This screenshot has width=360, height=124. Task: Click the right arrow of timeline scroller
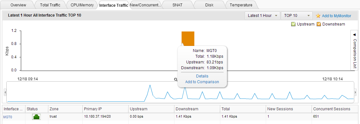click(355, 92)
